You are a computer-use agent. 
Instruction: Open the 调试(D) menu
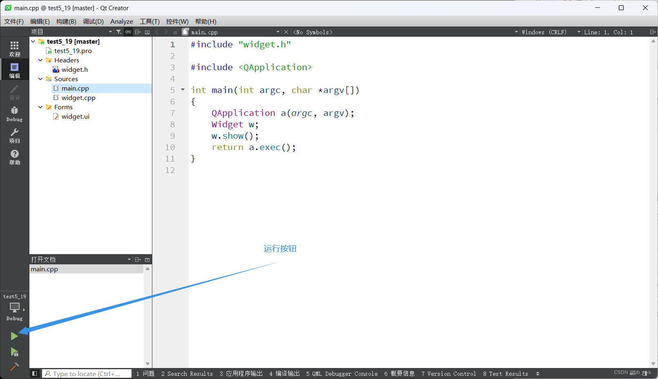[93, 21]
